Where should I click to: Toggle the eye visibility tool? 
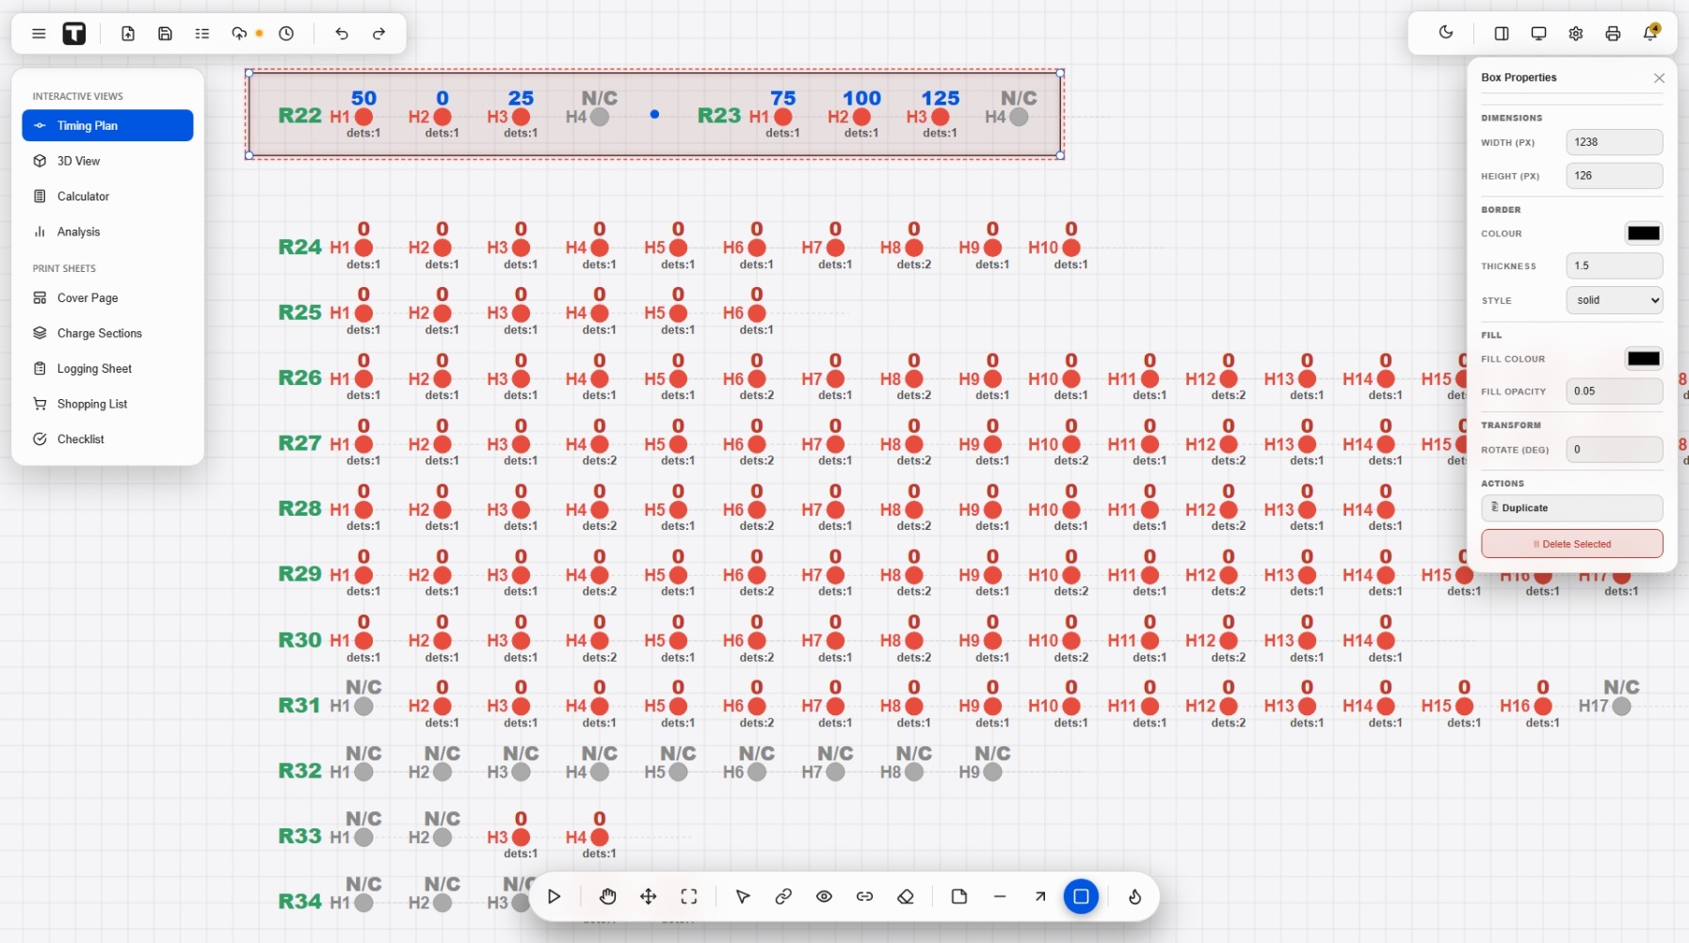824,897
